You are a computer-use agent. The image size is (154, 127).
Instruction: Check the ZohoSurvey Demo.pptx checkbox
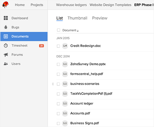coord(59,64)
